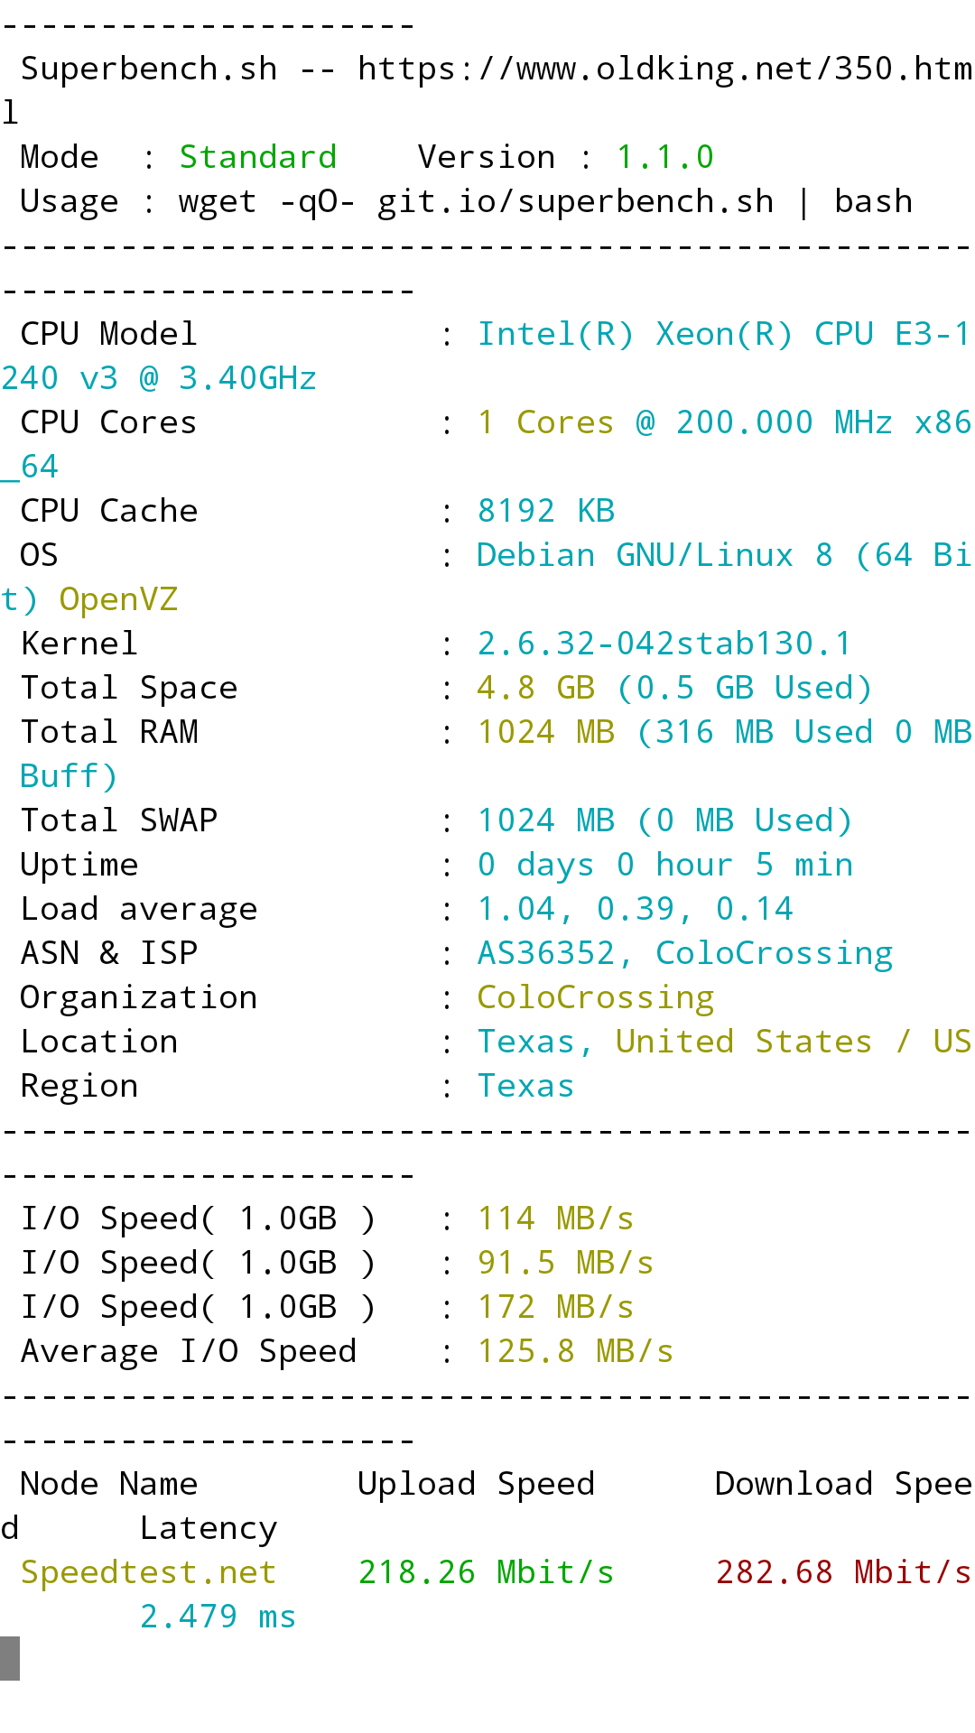
Task: Click the 282.68 Mbit/s download speed
Action: tap(843, 1572)
